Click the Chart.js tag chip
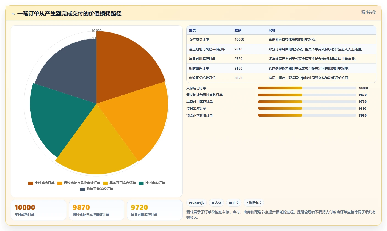Image resolution: width=387 pixels, height=231 pixels. point(197,203)
